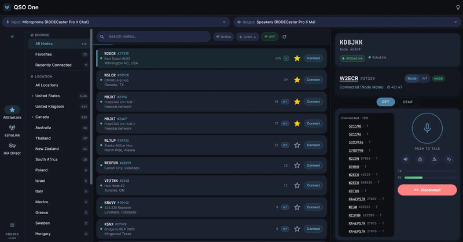The image size is (463, 242).
Task: Click the speaker volume icon under Push to Talk
Action: 406,159
